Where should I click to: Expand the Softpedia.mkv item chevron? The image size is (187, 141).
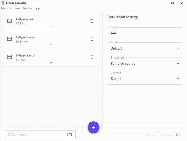(51, 44)
